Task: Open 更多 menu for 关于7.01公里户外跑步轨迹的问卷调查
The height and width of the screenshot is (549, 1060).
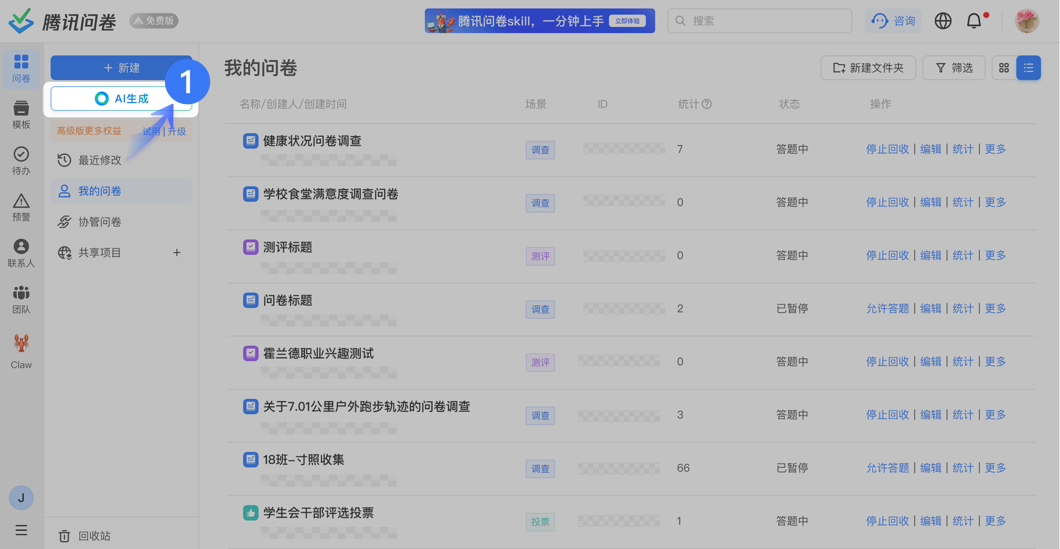Action: 995,414
